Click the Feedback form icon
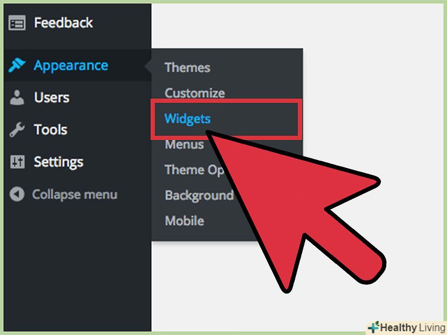 pyautogui.click(x=17, y=23)
